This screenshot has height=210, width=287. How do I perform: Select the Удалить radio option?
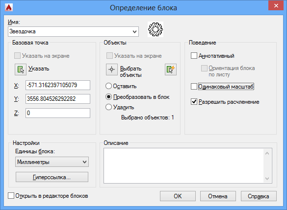point(108,107)
